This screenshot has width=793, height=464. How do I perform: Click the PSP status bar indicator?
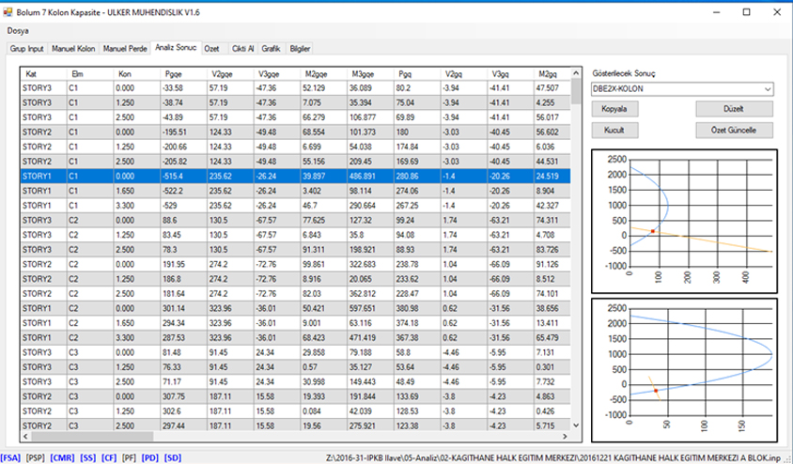(36, 458)
